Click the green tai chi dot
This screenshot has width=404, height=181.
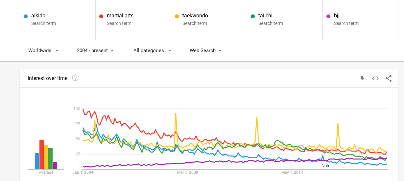(253, 16)
